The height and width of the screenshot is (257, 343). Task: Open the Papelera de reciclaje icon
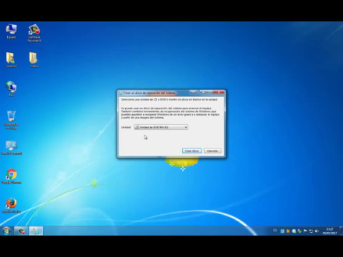[11, 120]
